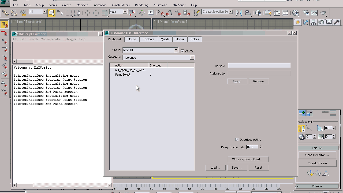Click into the Hotkey input field
The height and width of the screenshot is (193, 343).
click(259, 66)
